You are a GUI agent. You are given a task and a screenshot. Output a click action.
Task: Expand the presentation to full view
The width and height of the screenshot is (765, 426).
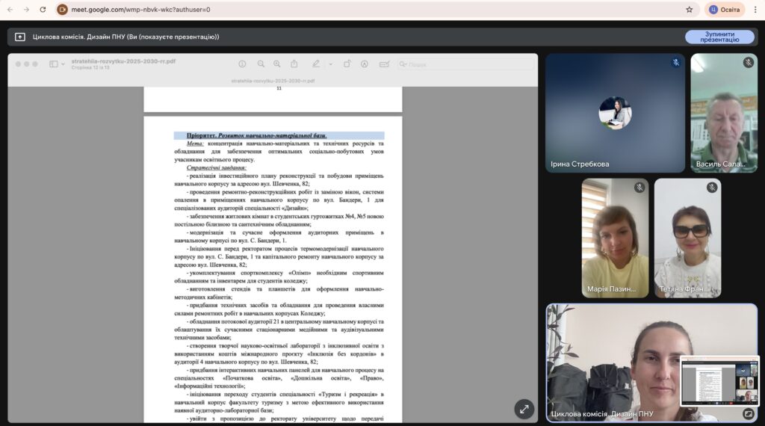coord(524,410)
